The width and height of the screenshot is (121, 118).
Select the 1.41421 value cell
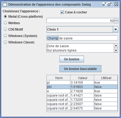[82, 95]
